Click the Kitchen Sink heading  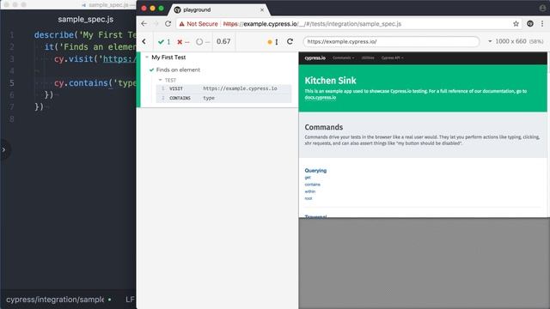pos(330,81)
